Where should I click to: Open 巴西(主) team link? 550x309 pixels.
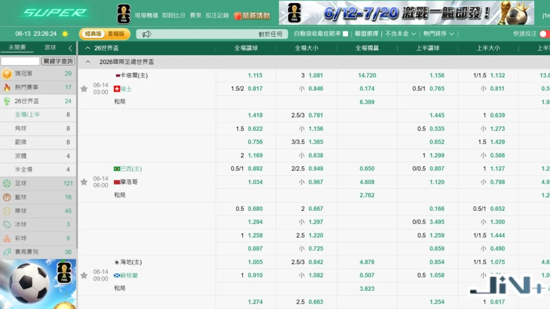(131, 169)
